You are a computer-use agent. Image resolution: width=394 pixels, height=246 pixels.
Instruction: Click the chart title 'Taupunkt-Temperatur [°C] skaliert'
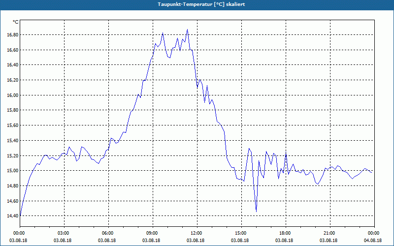[x=201, y=4]
